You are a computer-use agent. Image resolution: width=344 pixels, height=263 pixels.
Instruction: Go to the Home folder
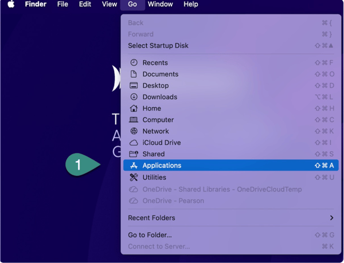[231, 108]
